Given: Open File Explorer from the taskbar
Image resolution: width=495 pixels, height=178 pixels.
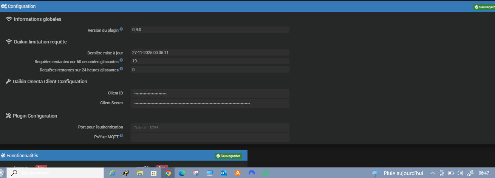Looking at the screenshot, I should (140, 173).
